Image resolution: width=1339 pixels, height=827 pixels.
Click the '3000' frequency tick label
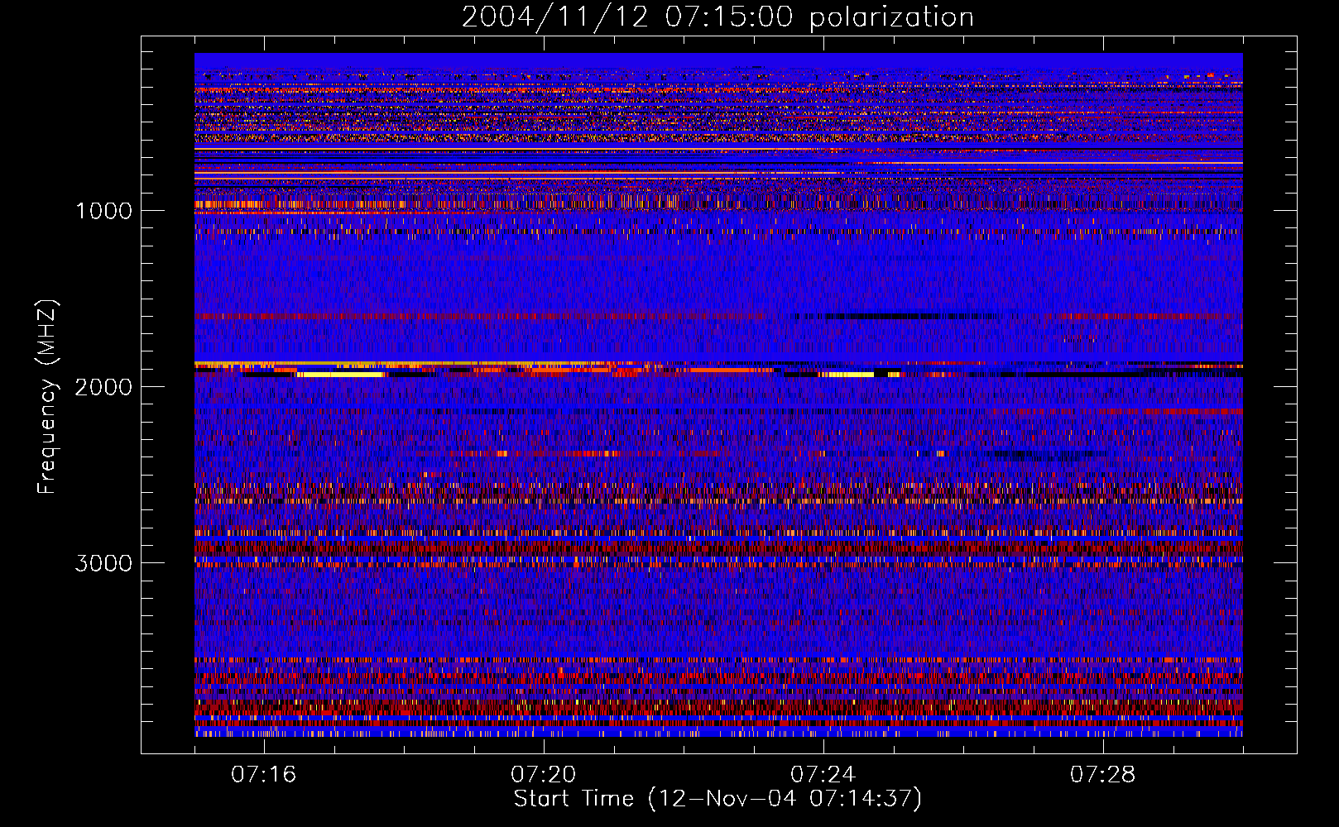pyautogui.click(x=103, y=563)
